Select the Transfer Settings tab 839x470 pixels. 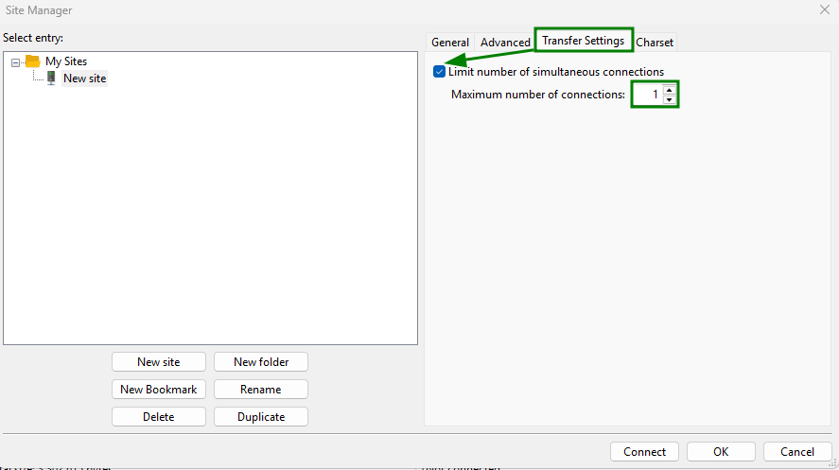[583, 41]
